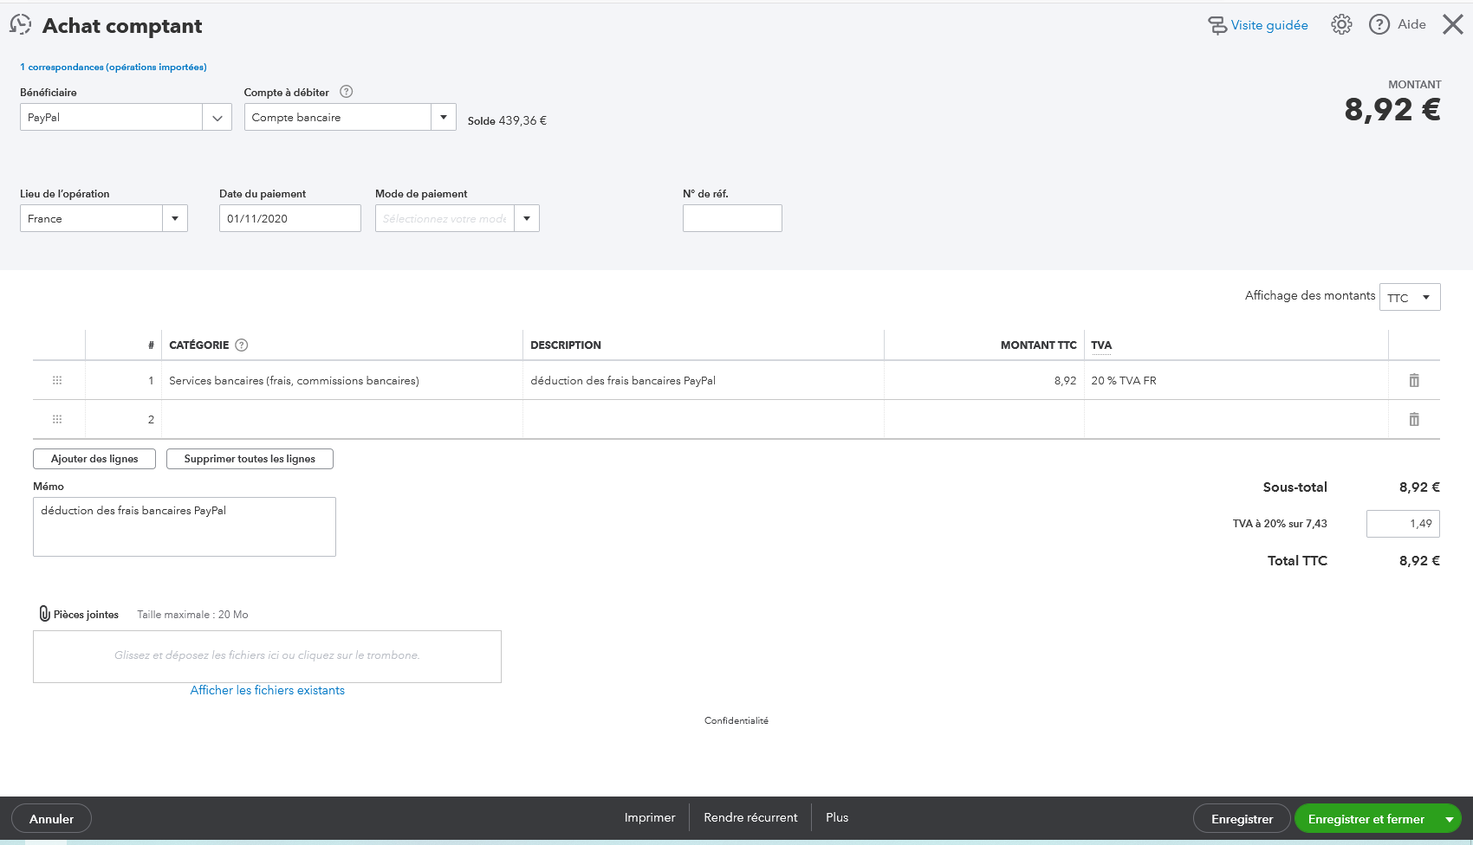Open Afficher les fichiers existants
Viewport: 1473px width, 845px height.
(x=267, y=690)
